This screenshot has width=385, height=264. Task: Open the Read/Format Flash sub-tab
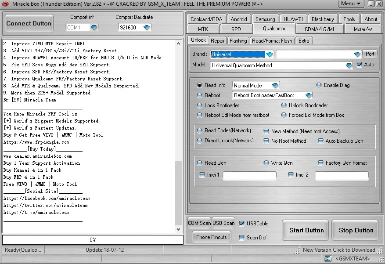[272, 41]
